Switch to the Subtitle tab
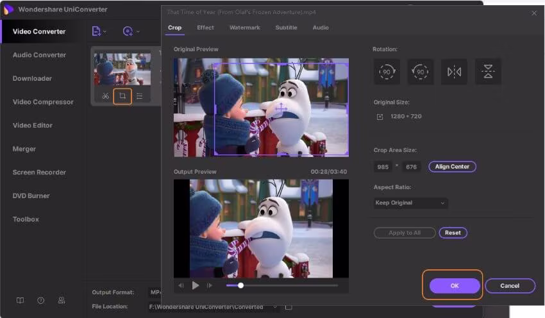 (x=287, y=28)
